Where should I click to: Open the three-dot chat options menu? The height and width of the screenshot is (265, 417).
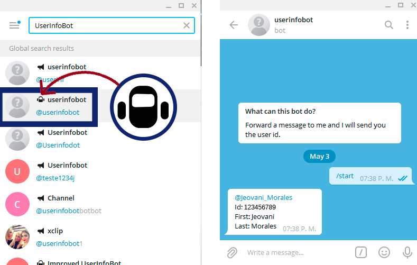pos(407,25)
